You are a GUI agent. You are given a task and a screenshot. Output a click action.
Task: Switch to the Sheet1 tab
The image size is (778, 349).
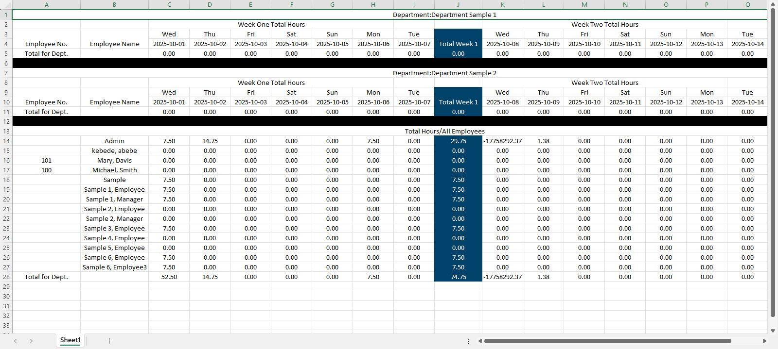70,340
